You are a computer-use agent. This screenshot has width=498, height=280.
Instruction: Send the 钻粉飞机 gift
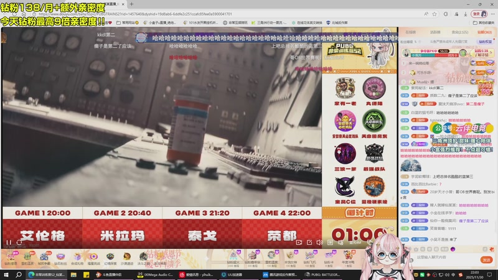pos(310,258)
